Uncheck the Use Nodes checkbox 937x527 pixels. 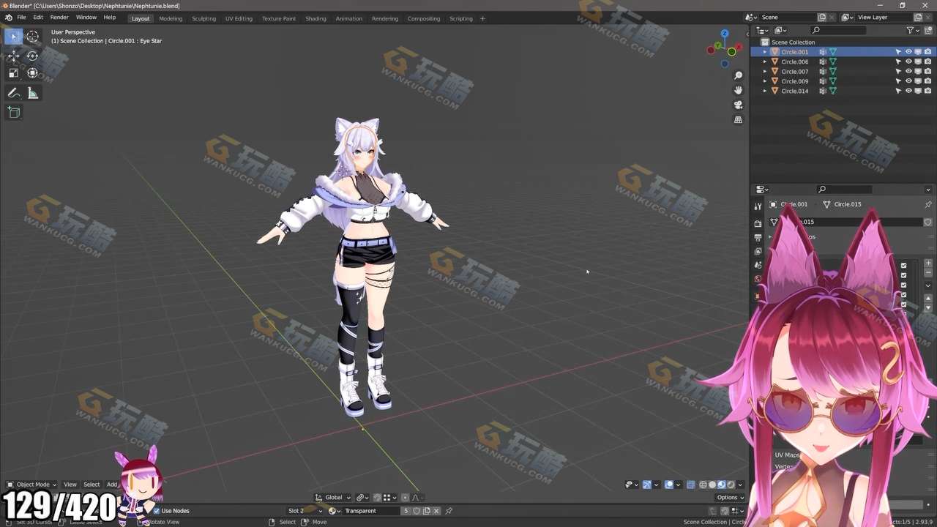coord(156,511)
